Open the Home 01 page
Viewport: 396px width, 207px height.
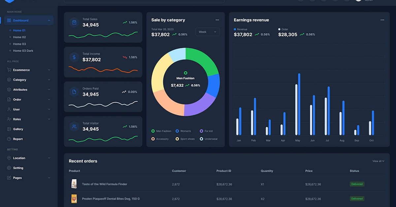point(18,30)
